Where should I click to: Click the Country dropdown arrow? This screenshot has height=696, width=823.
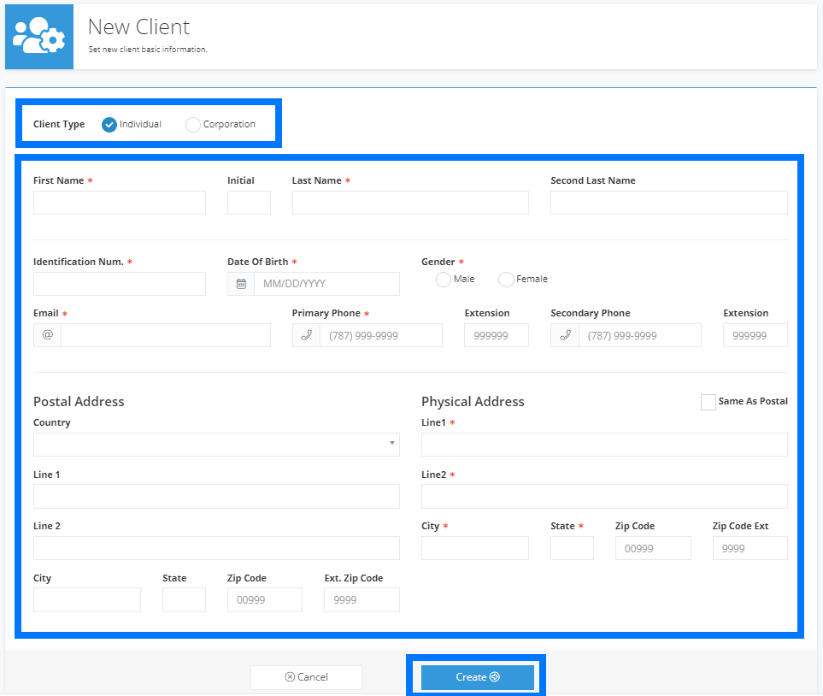click(x=391, y=445)
